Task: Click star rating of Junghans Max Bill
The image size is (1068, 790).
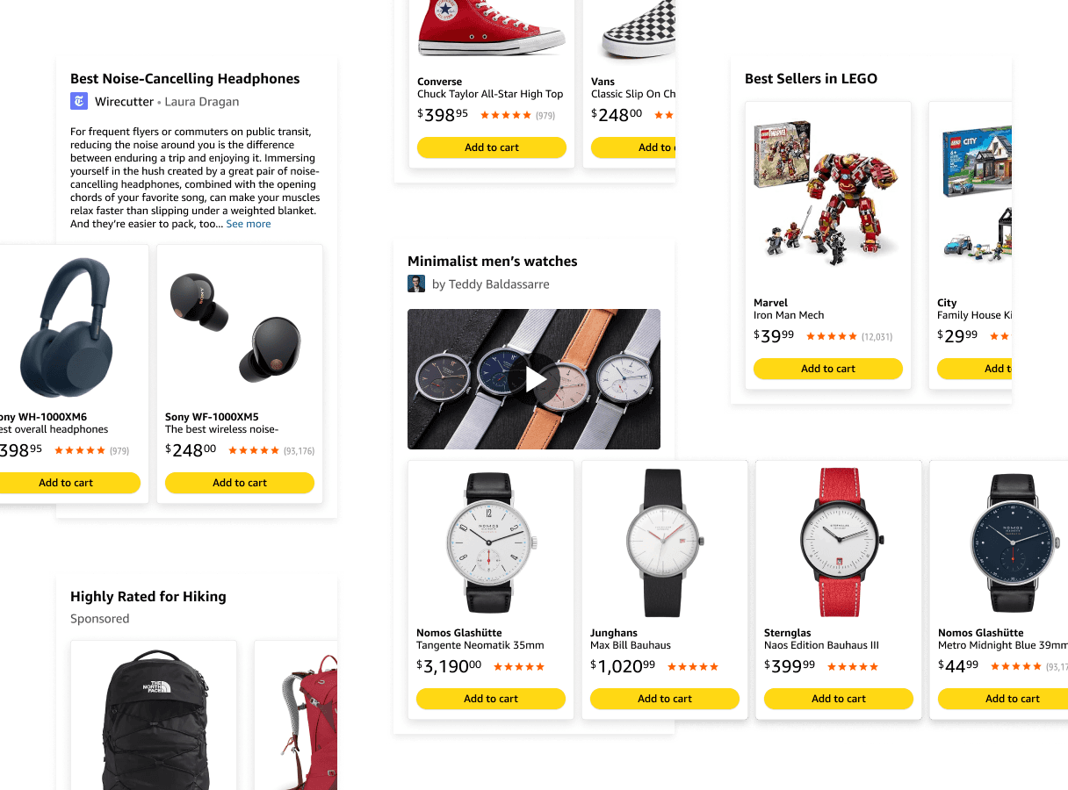Action: click(x=693, y=667)
